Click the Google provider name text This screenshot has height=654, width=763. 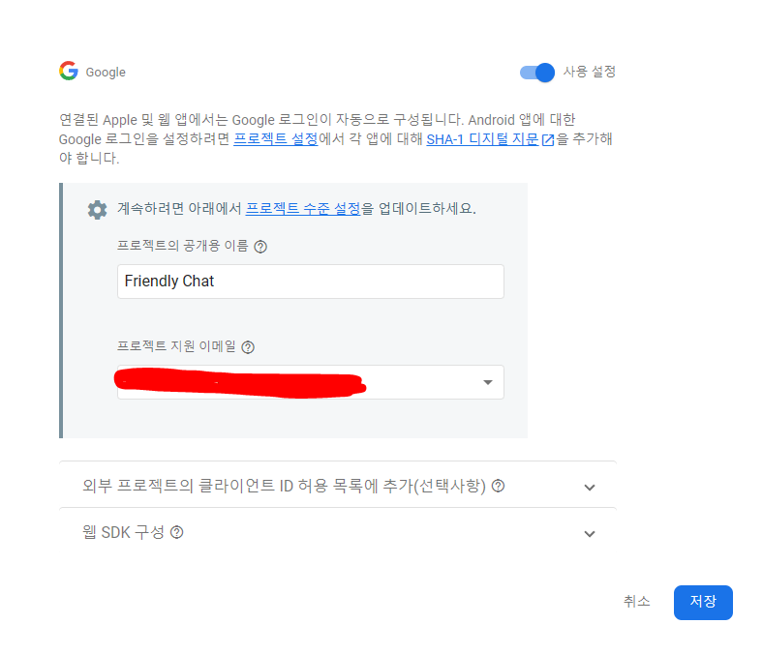pos(106,72)
